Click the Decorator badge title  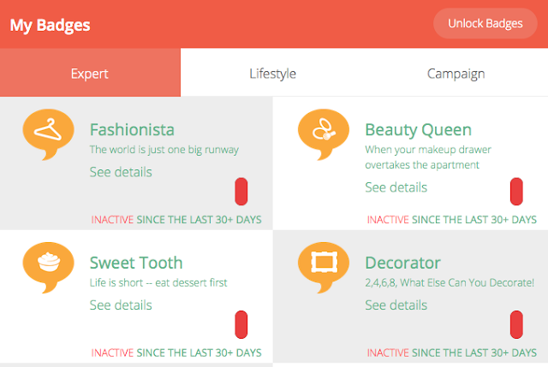click(x=402, y=263)
